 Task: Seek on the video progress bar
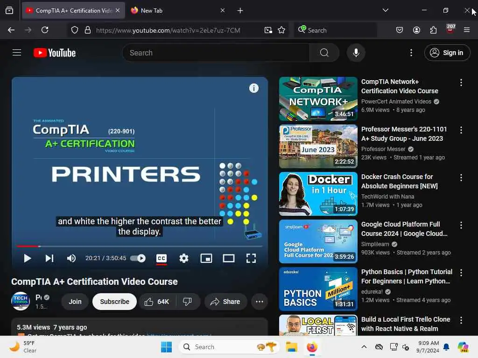[x=139, y=246]
